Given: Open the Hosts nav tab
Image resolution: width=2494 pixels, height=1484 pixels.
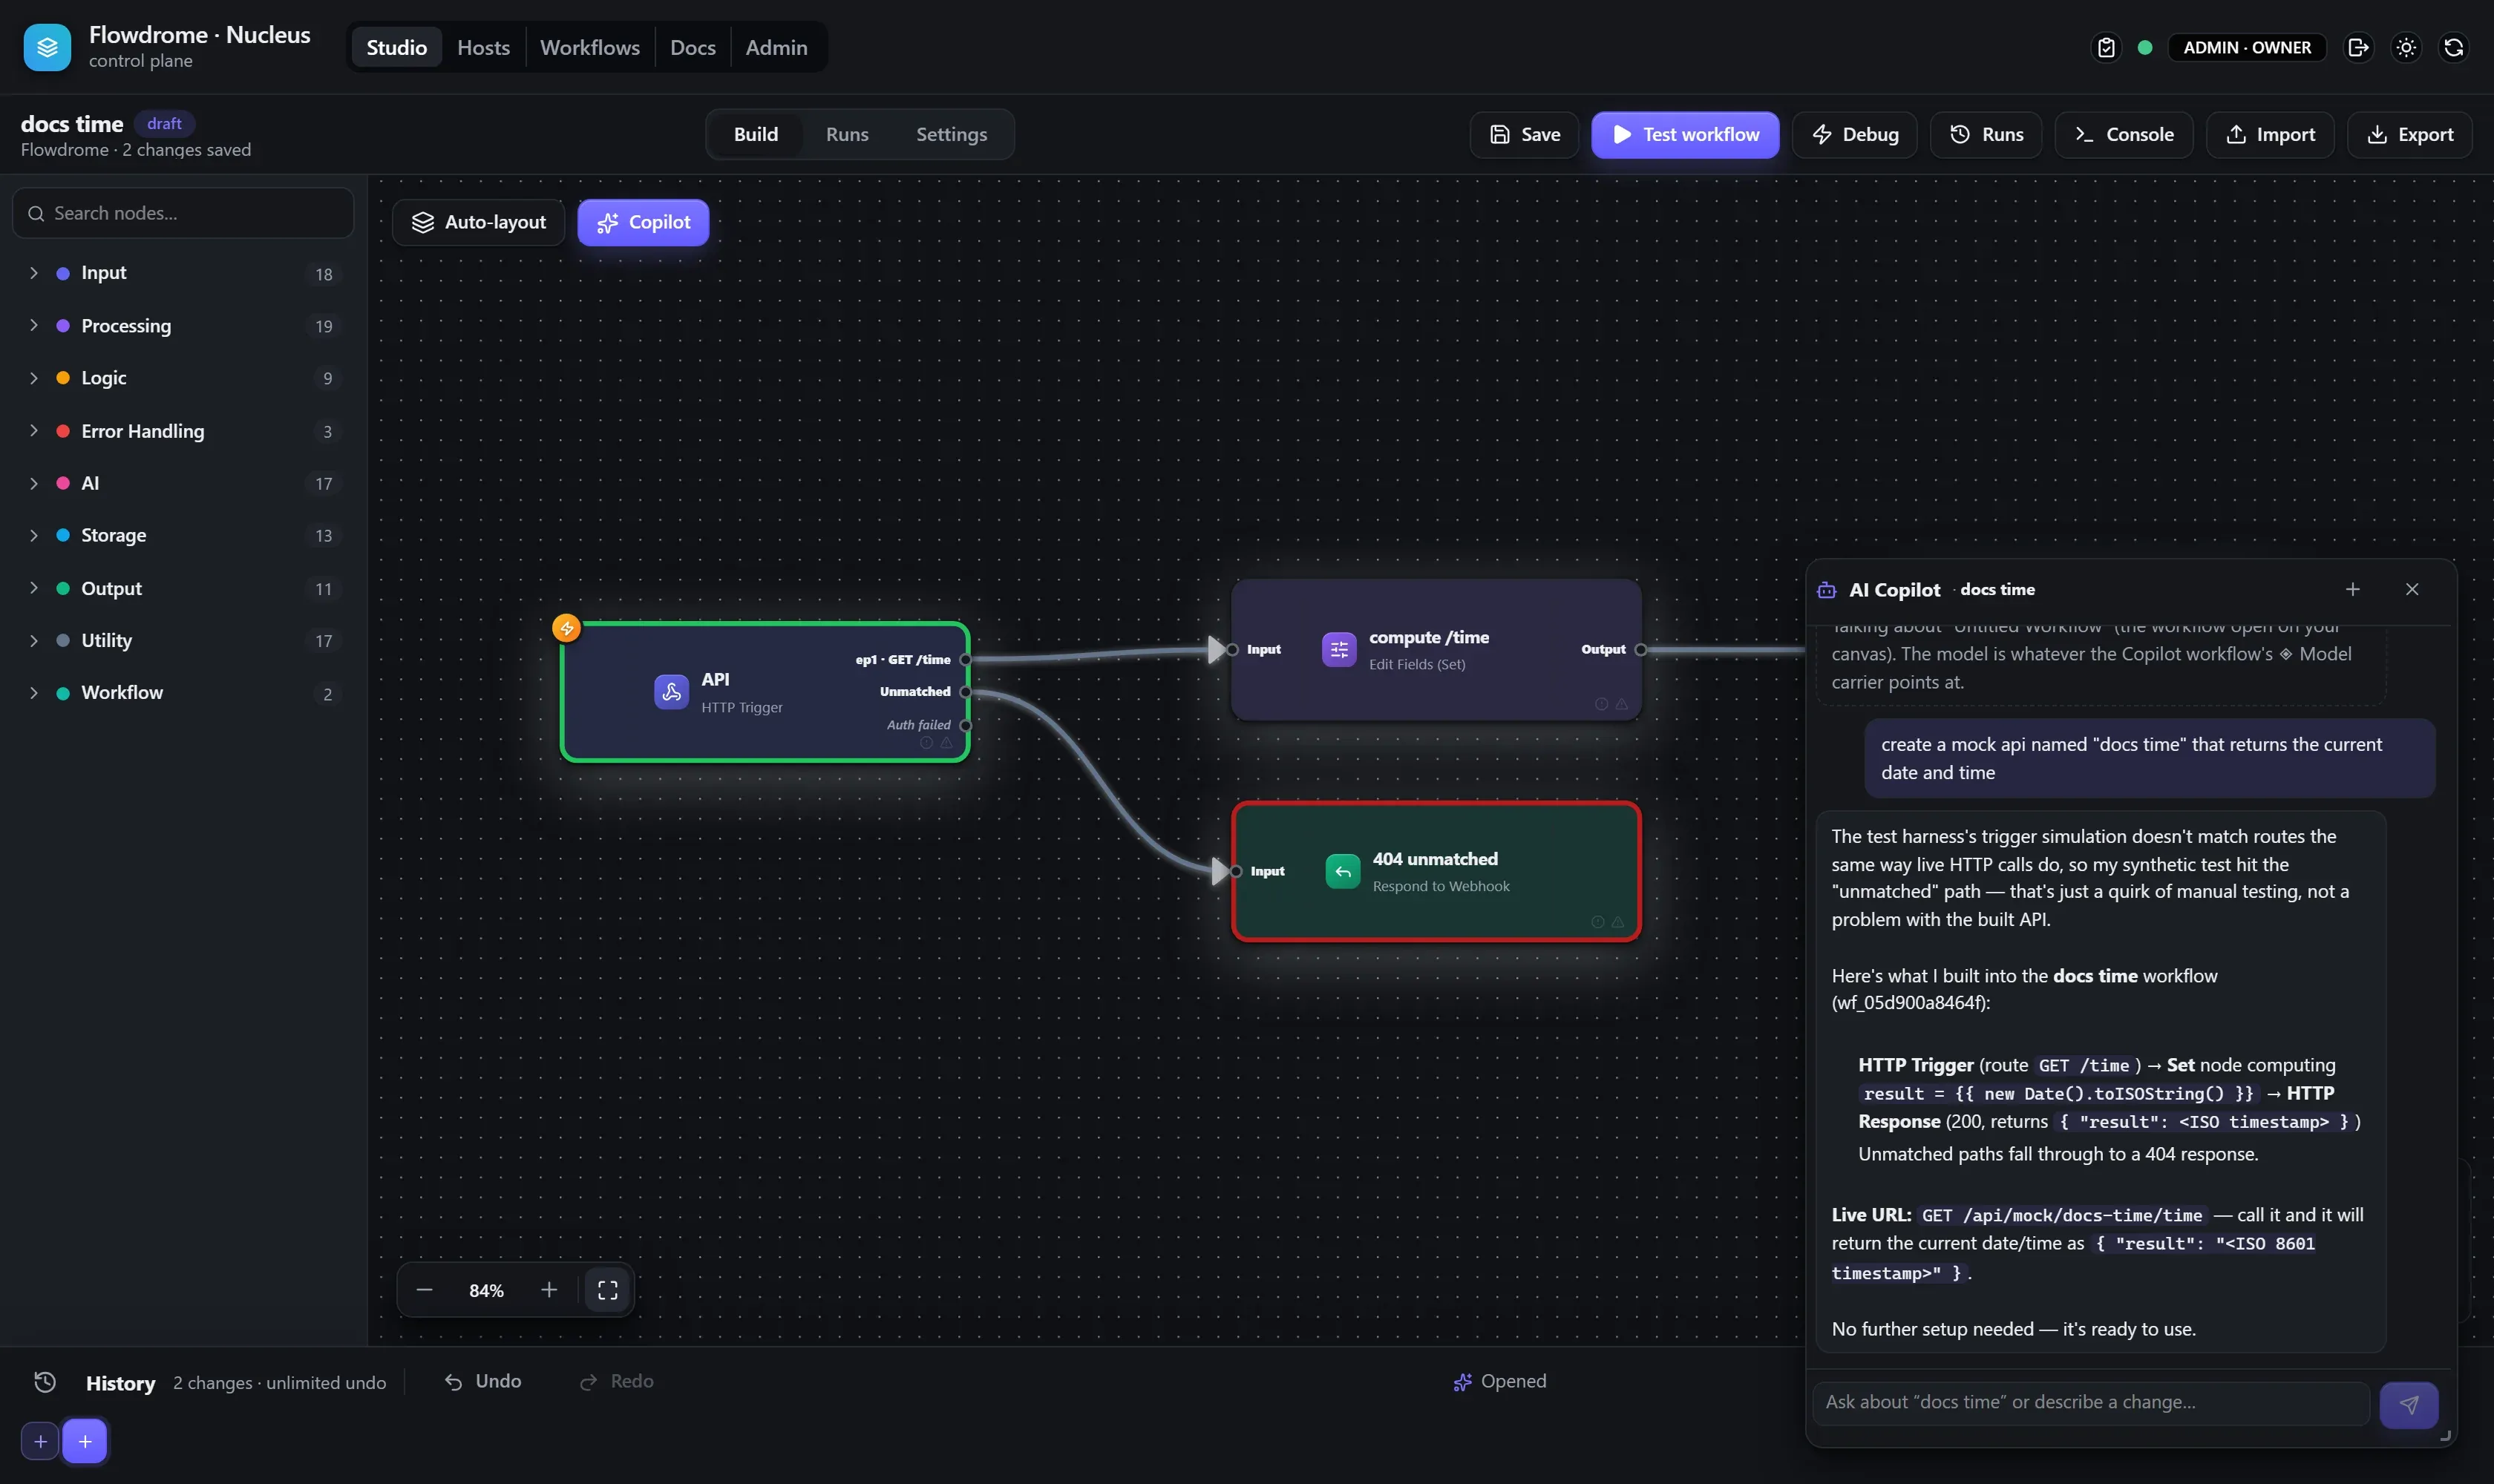Looking at the screenshot, I should coord(483,47).
